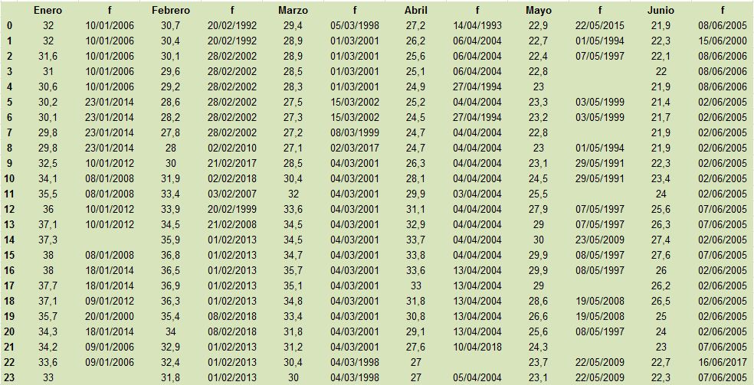Click date 23/05/2009 in row 14
The width and height of the screenshot is (754, 385).
[x=600, y=240]
